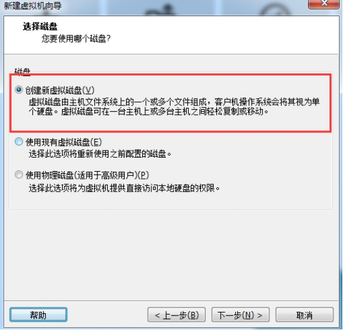Close the 新建虚拟机向导 window with X
This screenshot has width=343, height=330.
click(x=324, y=3)
